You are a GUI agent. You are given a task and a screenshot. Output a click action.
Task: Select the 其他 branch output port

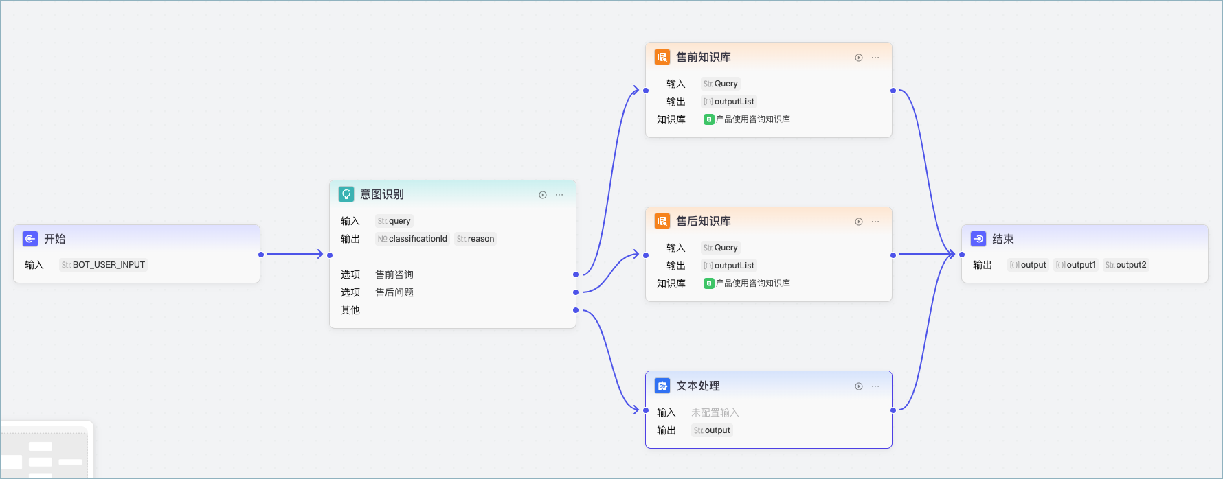click(x=576, y=310)
